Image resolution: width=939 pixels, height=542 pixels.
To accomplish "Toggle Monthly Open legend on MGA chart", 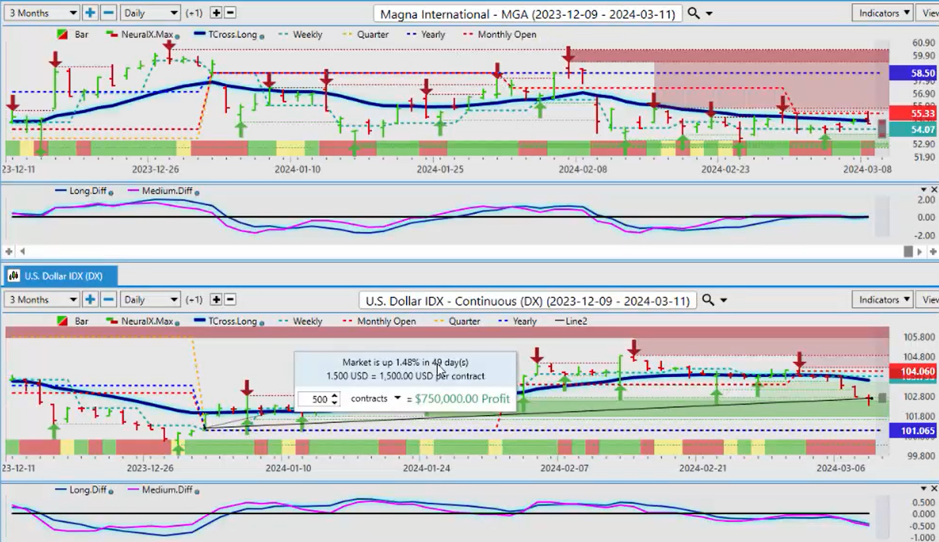I will pyautogui.click(x=500, y=34).
